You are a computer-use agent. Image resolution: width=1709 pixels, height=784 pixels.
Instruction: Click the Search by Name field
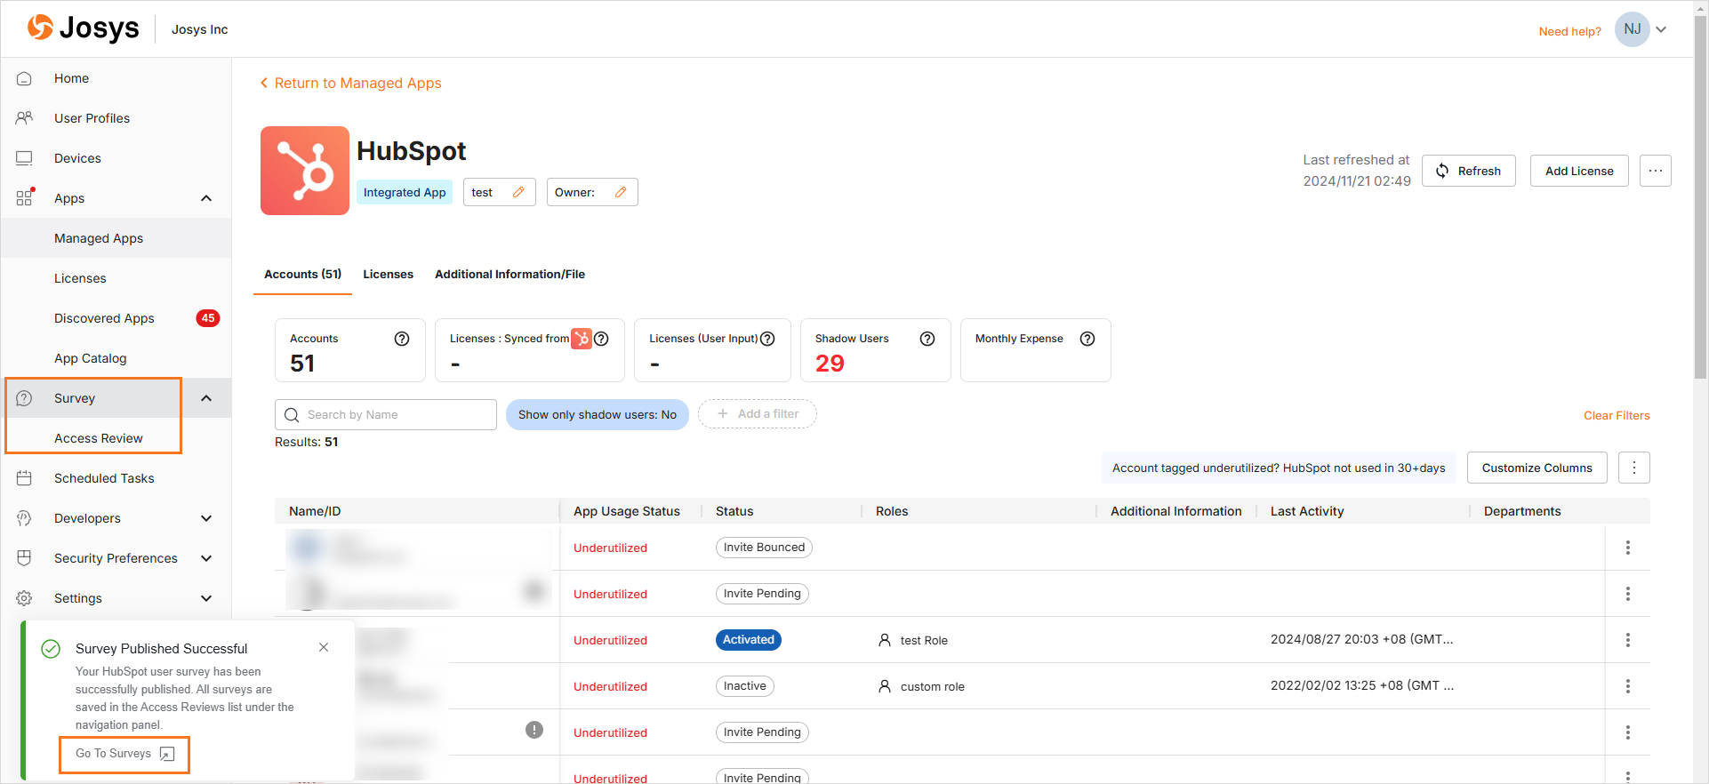(x=386, y=414)
